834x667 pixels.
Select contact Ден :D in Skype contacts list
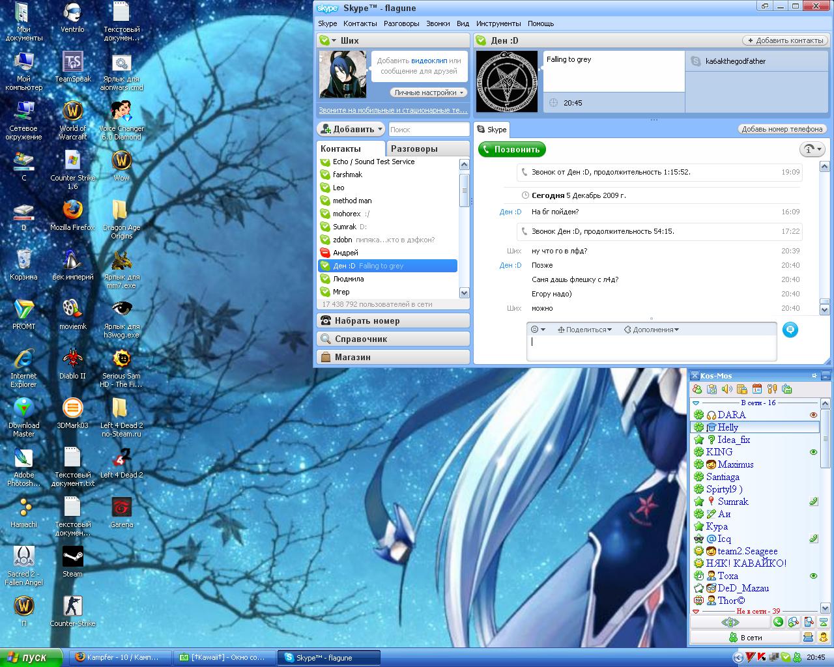(x=388, y=266)
